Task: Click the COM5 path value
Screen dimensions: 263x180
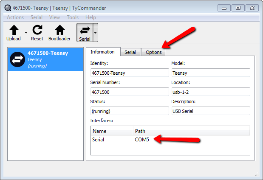Action: (x=142, y=140)
